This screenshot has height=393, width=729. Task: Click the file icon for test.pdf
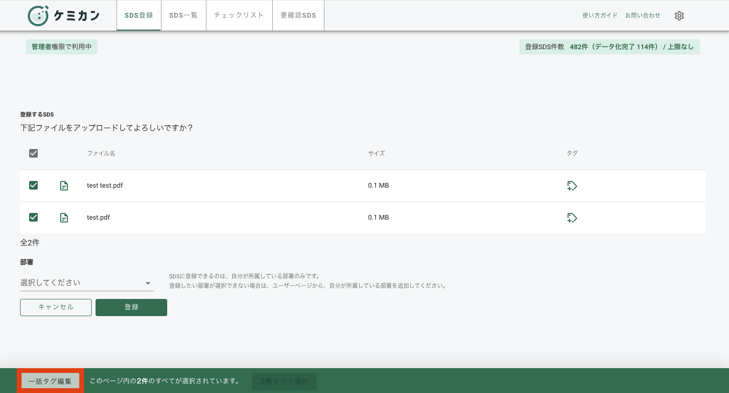(64, 218)
